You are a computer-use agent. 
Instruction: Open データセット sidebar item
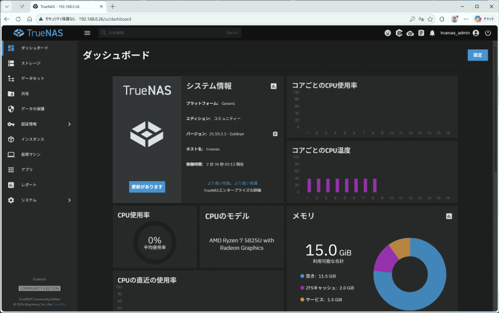coord(39,79)
